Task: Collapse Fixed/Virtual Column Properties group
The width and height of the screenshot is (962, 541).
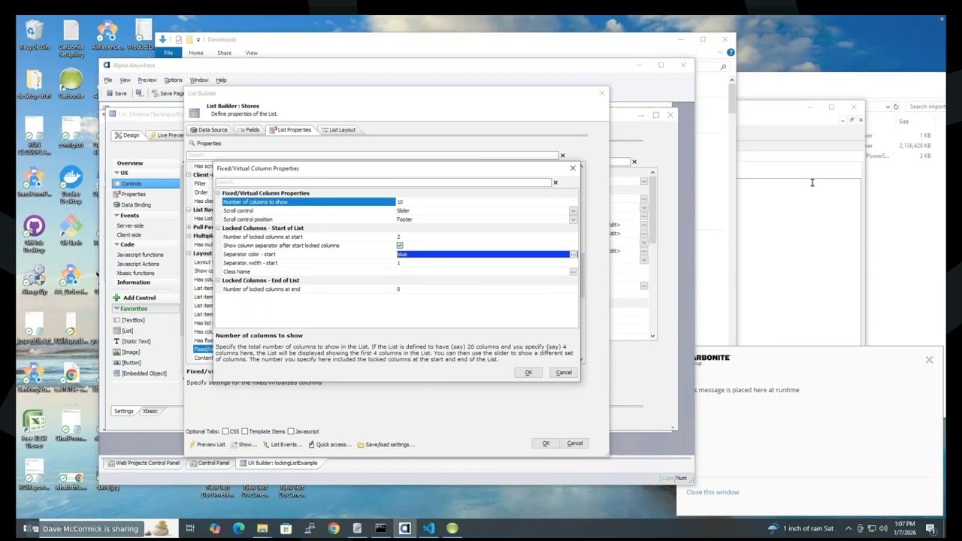Action: [218, 193]
